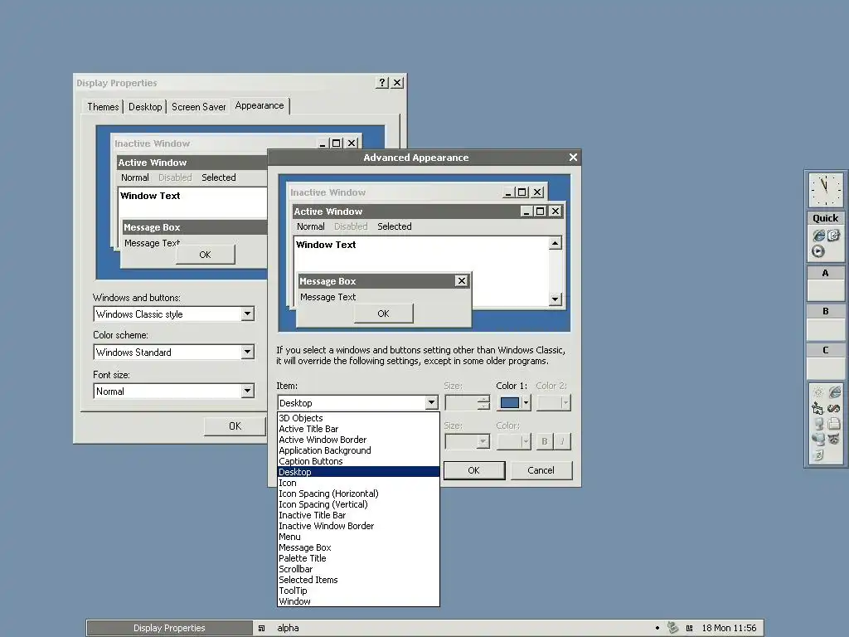Switch to the Screen Saver tab

(x=199, y=107)
